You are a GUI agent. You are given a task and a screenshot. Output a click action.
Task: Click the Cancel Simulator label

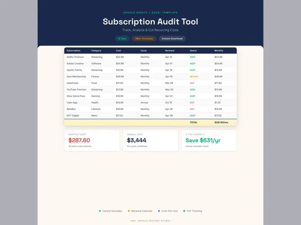(x=112, y=211)
